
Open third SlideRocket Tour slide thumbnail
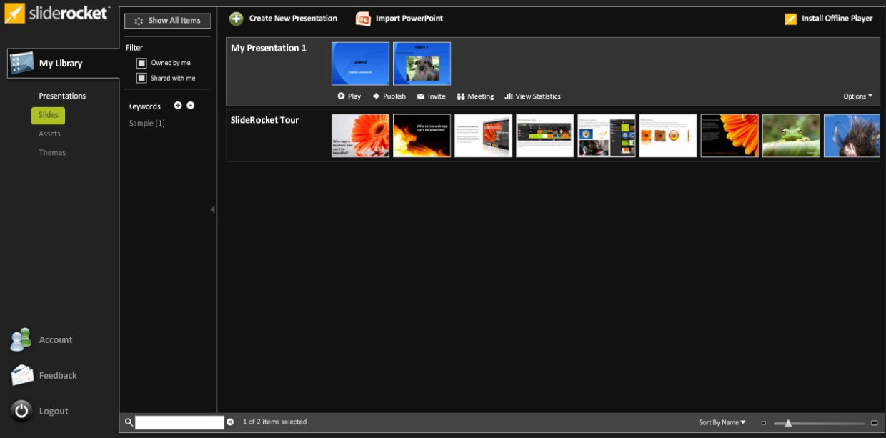pos(483,136)
